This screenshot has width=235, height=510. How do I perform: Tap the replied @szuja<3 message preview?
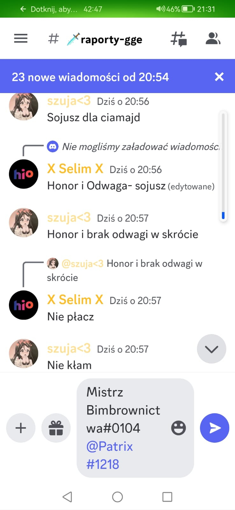pos(125,270)
